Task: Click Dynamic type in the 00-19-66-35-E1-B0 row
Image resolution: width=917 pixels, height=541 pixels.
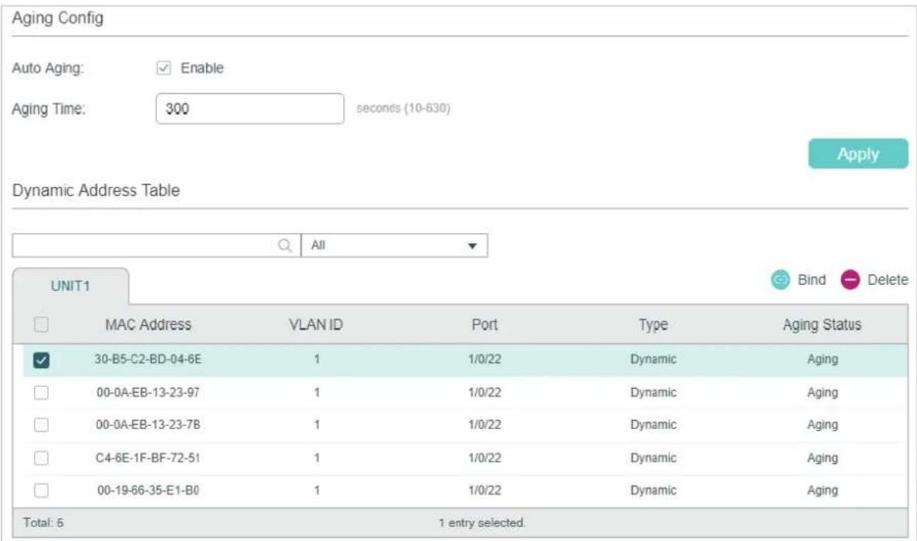Action: coord(654,490)
